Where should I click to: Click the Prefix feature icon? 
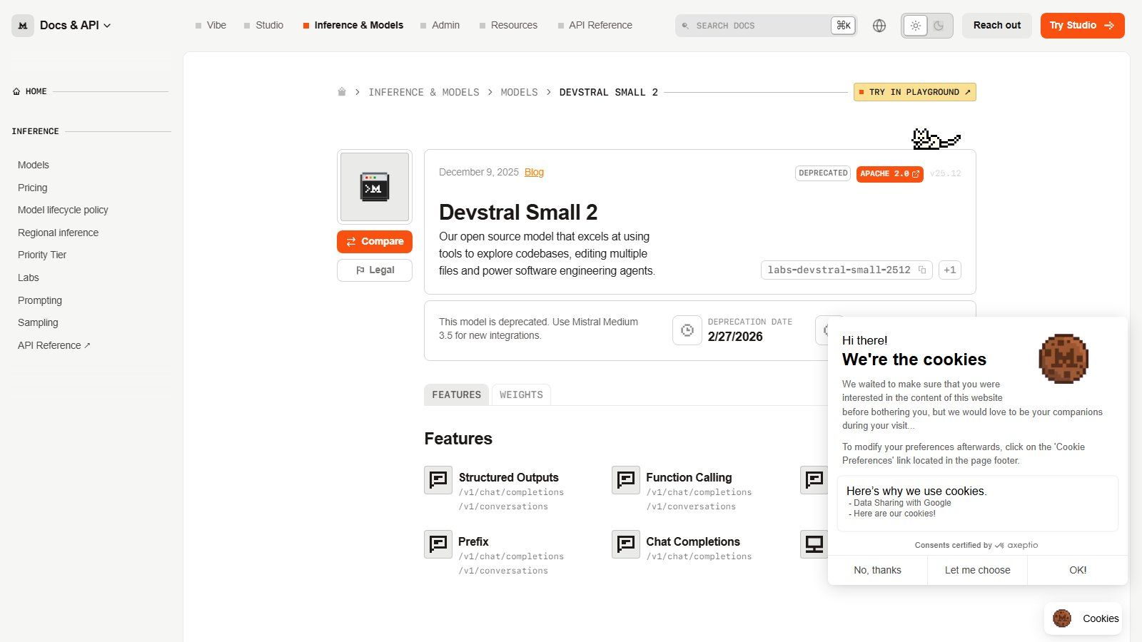point(438,544)
